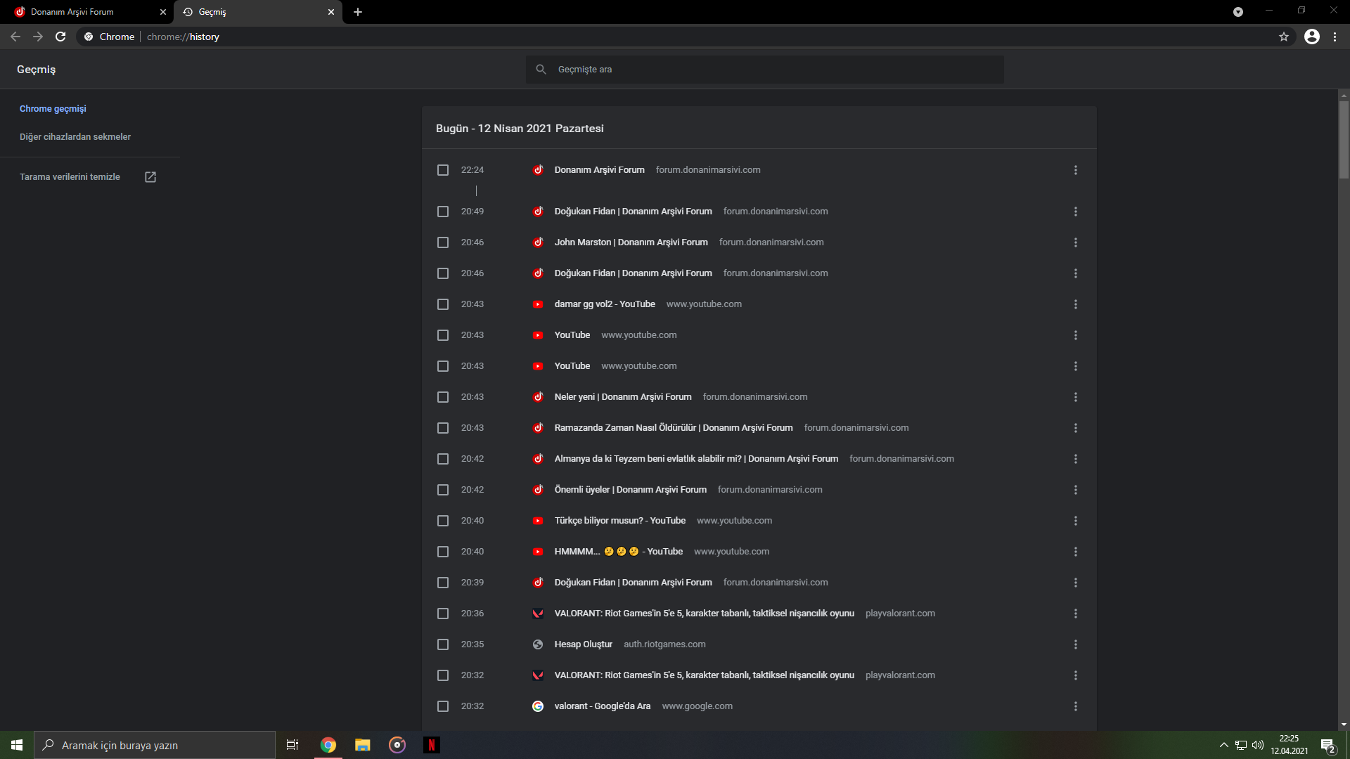Toggle checkbox for Donanım Arşivi Forum at 22:24
1350x759 pixels.
[442, 169]
